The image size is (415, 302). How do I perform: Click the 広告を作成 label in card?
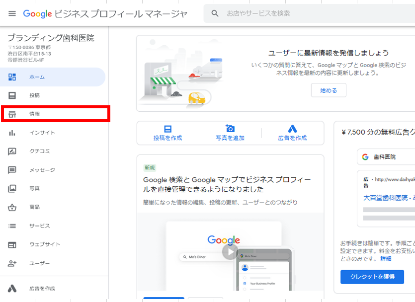(292, 138)
